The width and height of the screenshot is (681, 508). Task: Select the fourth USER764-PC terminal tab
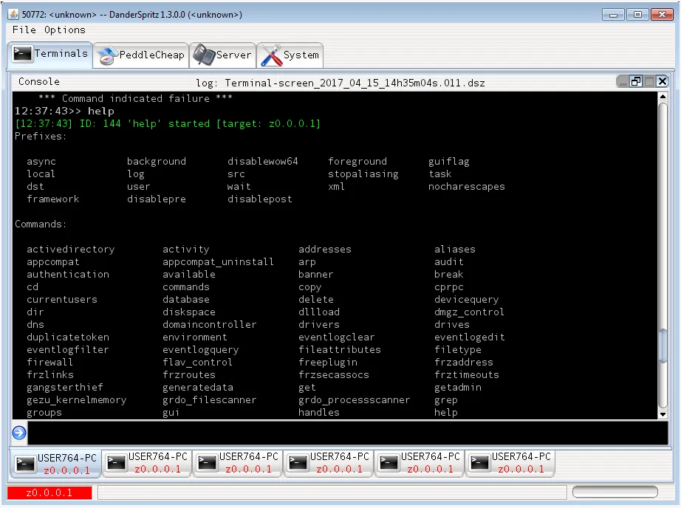[329, 463]
